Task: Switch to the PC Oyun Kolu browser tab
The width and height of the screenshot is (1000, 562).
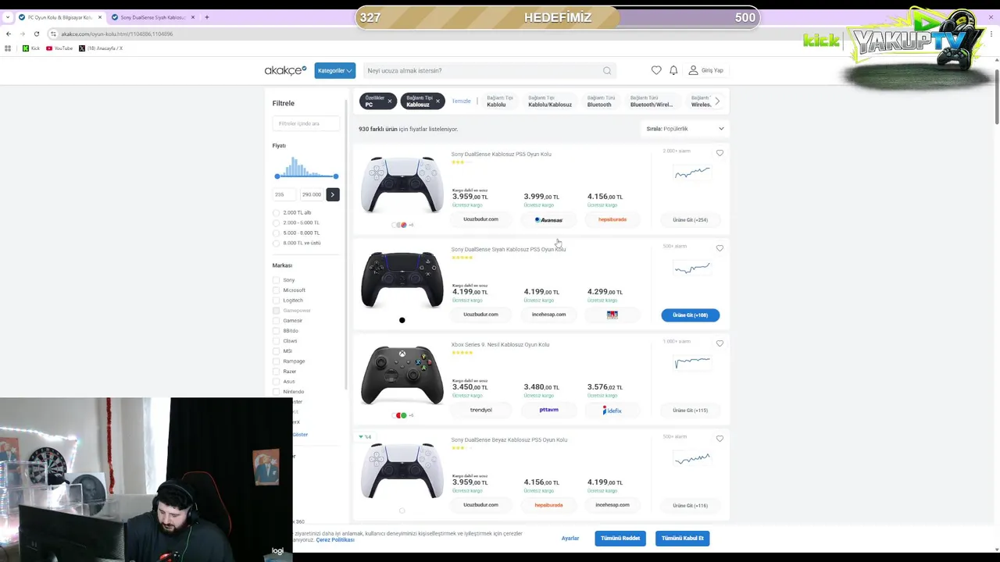Action: 59,17
